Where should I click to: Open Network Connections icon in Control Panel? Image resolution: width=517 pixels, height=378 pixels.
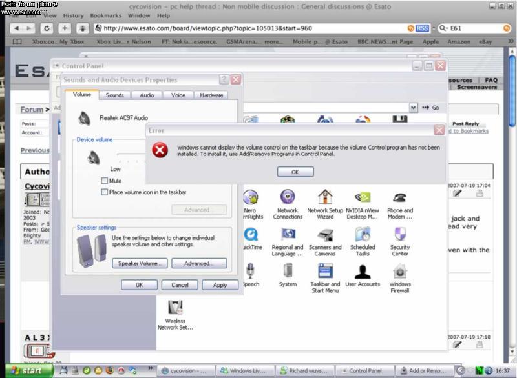(x=288, y=204)
